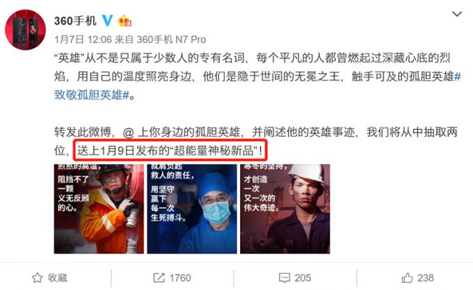Open the #致敬孤胆英雄# hashtag topic
Screen dimensions: 473x290
tap(92, 95)
